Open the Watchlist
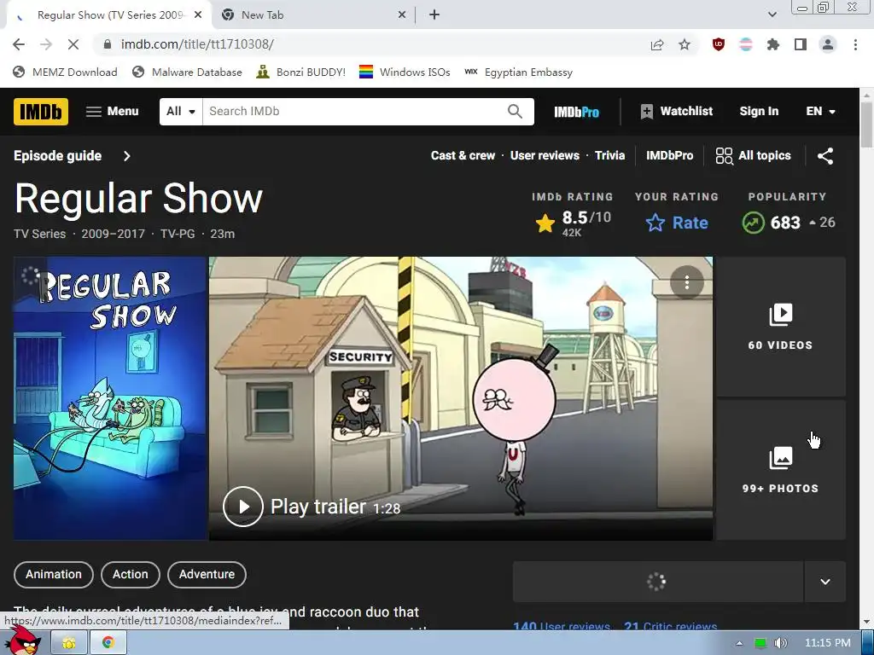Screen dimensions: 874x655 click(677, 112)
